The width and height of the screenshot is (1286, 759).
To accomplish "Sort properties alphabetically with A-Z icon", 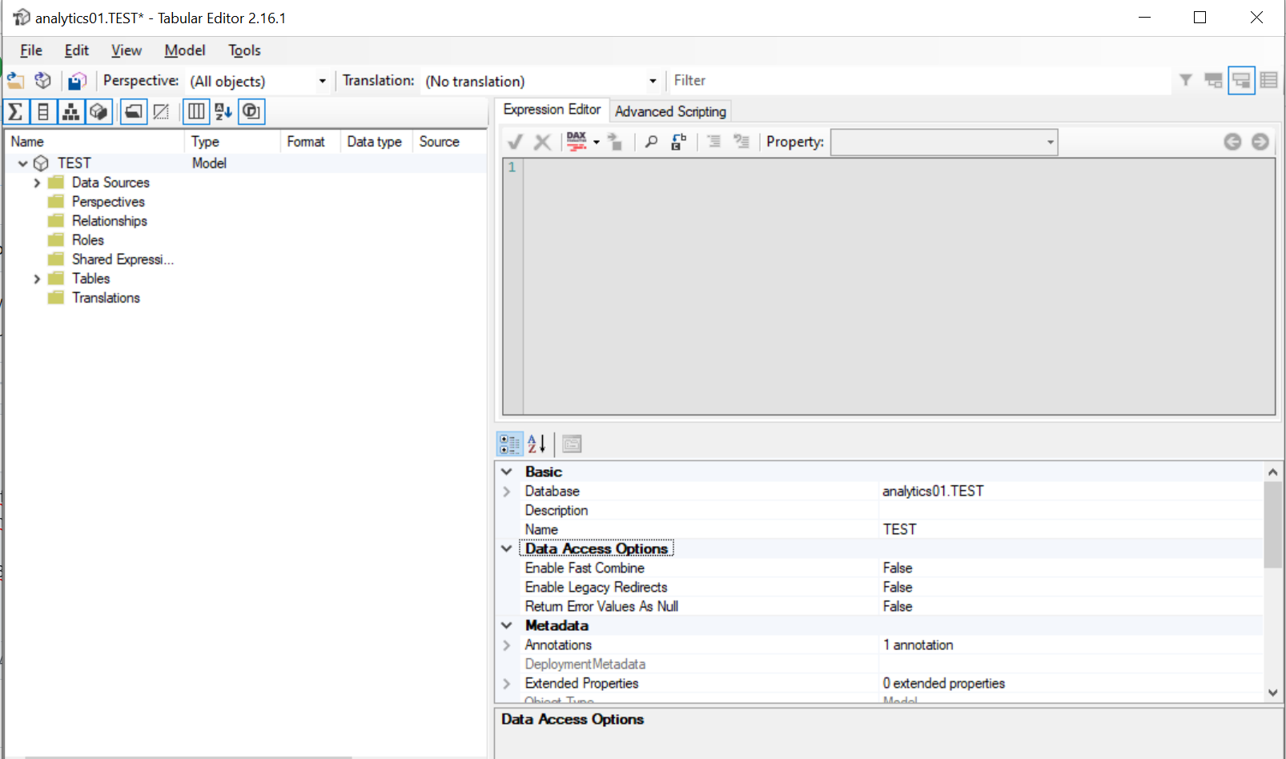I will click(x=535, y=443).
